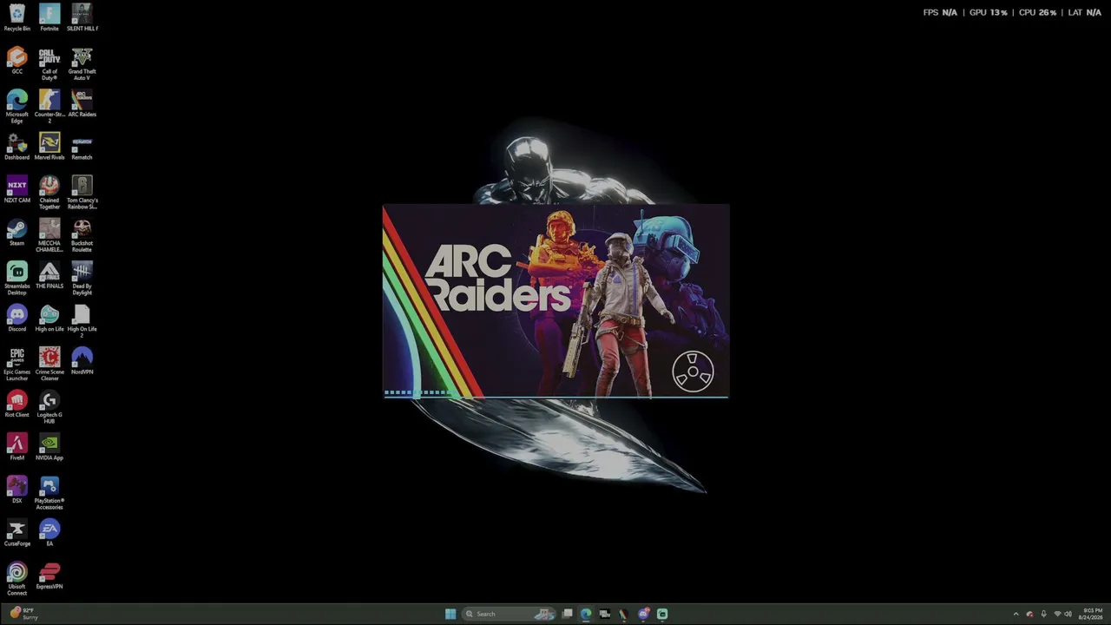
Task: Open the Windows Start menu
Action: (x=450, y=614)
